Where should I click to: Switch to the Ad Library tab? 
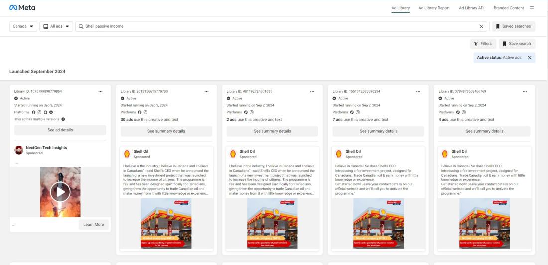click(x=400, y=8)
